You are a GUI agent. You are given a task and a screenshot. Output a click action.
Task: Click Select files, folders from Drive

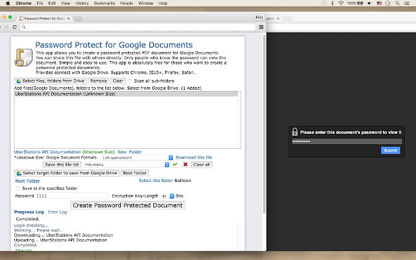[51, 81]
